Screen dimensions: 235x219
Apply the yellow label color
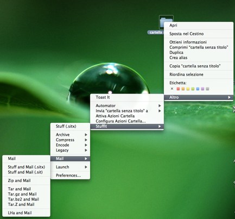click(x=188, y=89)
